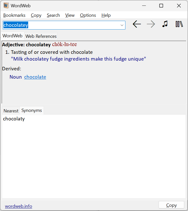Click the forward arrow navigation icon

(x=151, y=24)
